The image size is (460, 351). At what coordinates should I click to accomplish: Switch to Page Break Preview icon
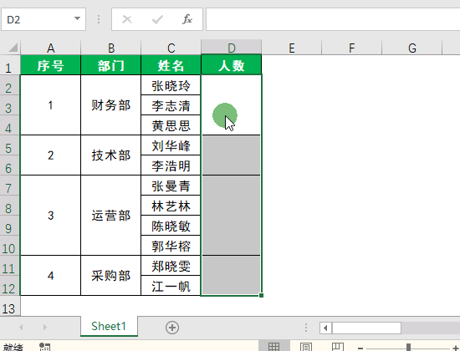click(337, 347)
